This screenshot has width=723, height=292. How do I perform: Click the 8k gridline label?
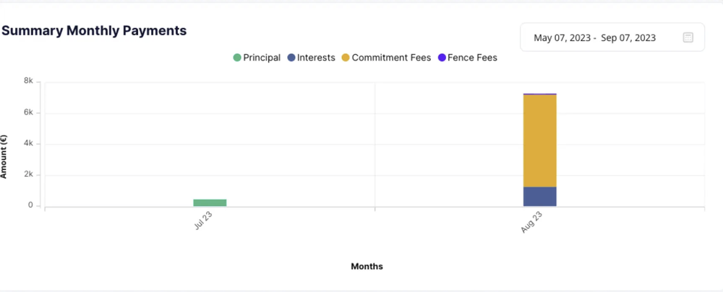(x=28, y=81)
